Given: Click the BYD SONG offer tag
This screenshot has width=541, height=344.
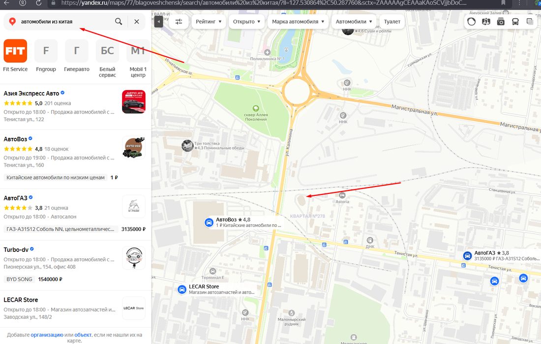Looking at the screenshot, I should [19, 279].
